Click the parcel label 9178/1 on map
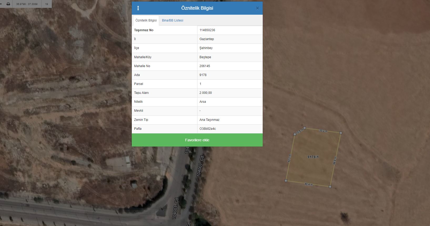Image resolution: width=430 pixels, height=226 pixels. 313,157
